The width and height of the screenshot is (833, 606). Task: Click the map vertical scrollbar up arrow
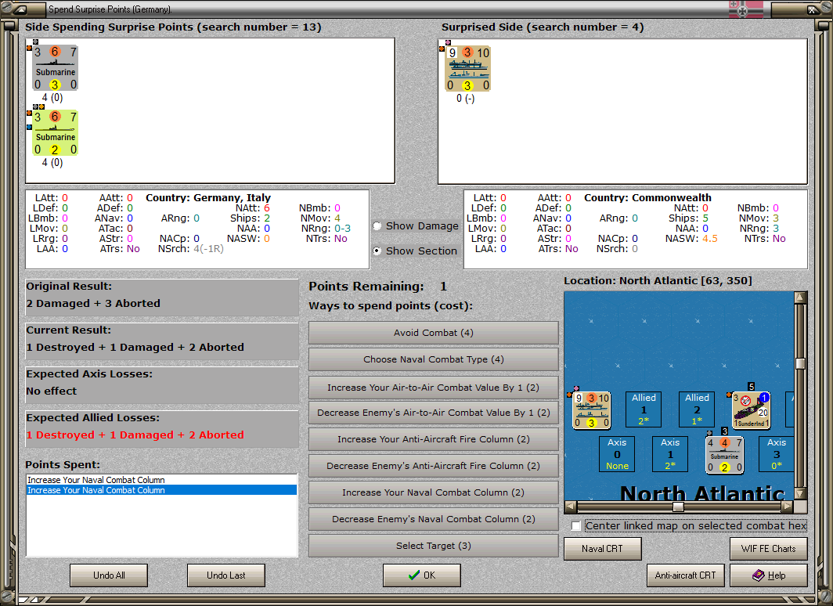pyautogui.click(x=800, y=298)
